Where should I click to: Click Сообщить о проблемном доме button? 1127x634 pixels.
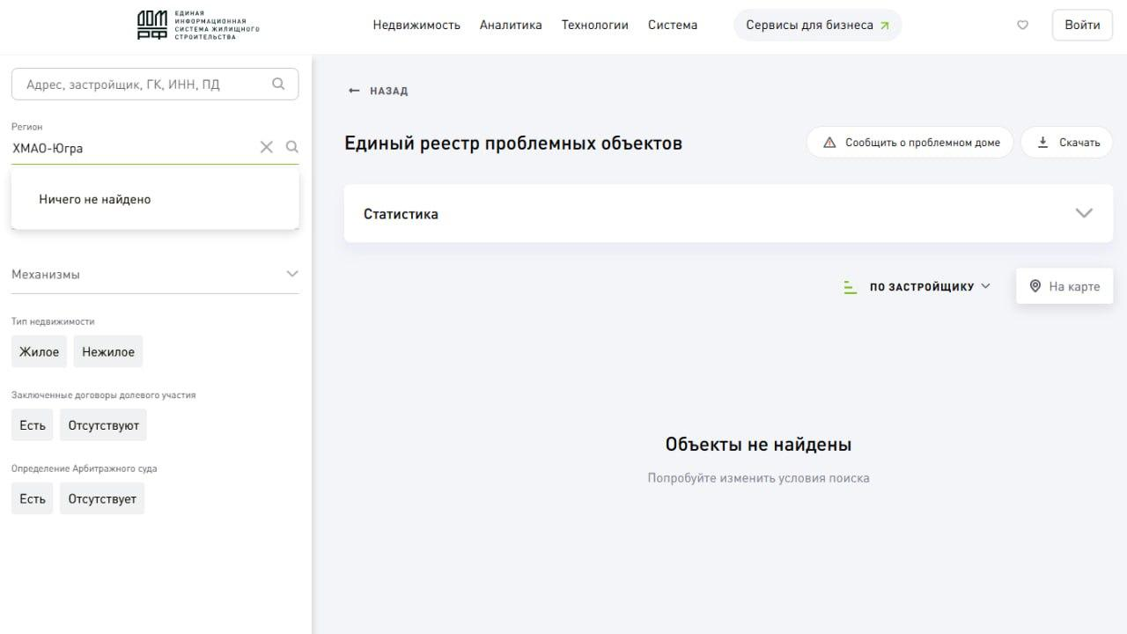click(910, 143)
